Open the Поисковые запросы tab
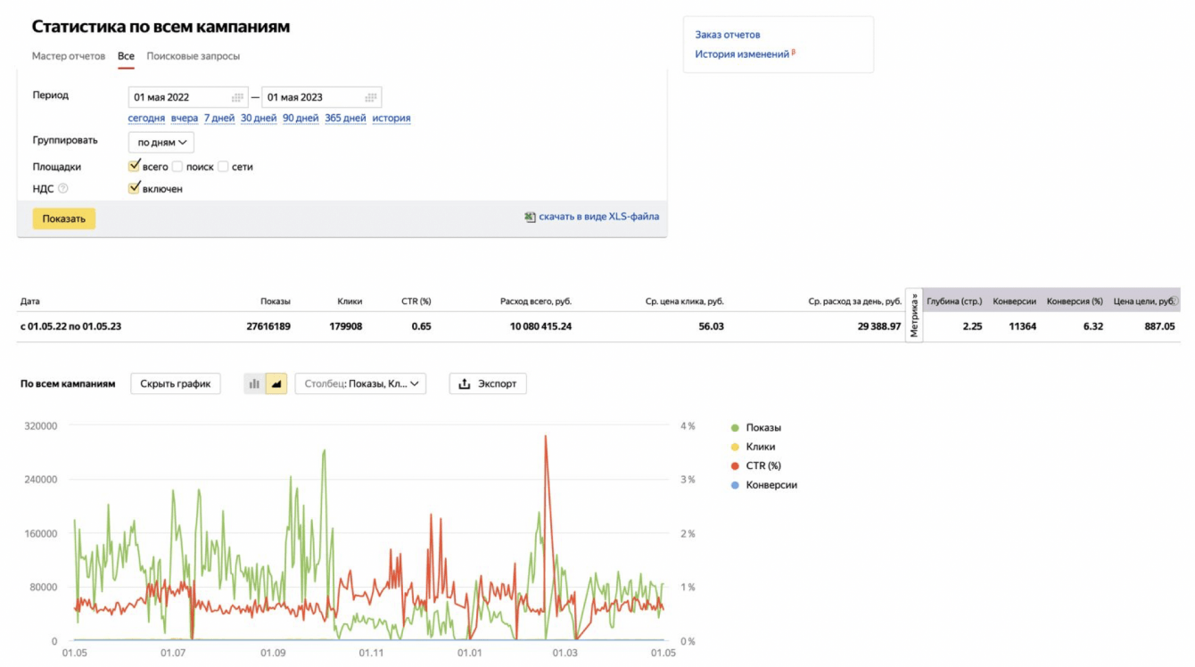 pyautogui.click(x=193, y=56)
